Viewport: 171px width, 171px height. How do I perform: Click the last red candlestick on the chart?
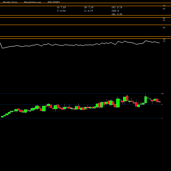[x=159, y=102]
